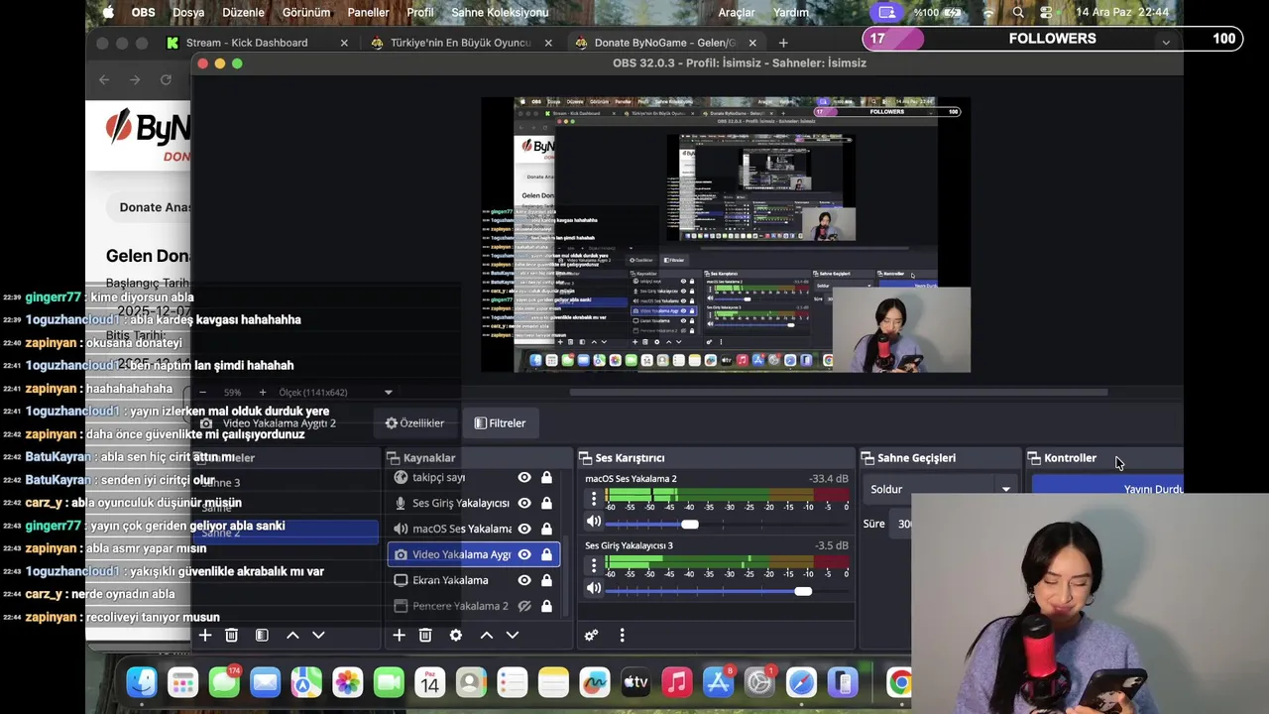This screenshot has height=714, width=1269.
Task: Click Kaynaklar panel dock icon
Action: (x=394, y=458)
